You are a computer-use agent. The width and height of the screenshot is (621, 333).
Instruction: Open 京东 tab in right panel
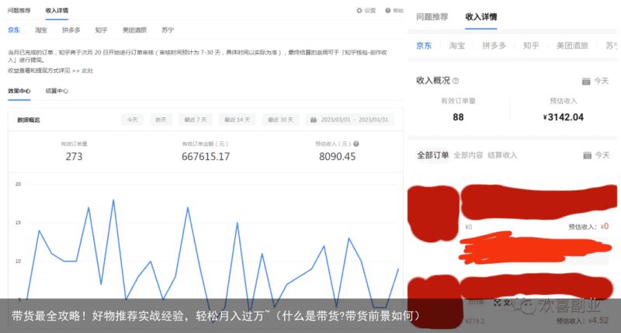424,46
